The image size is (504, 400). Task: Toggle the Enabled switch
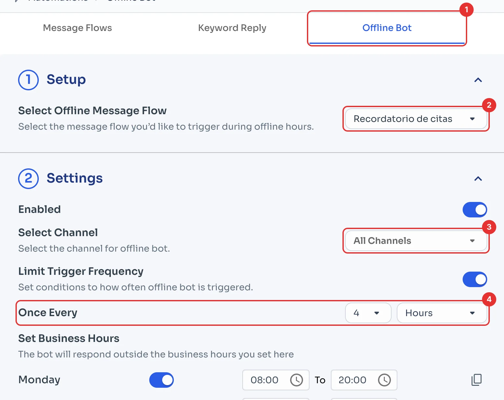click(x=475, y=210)
